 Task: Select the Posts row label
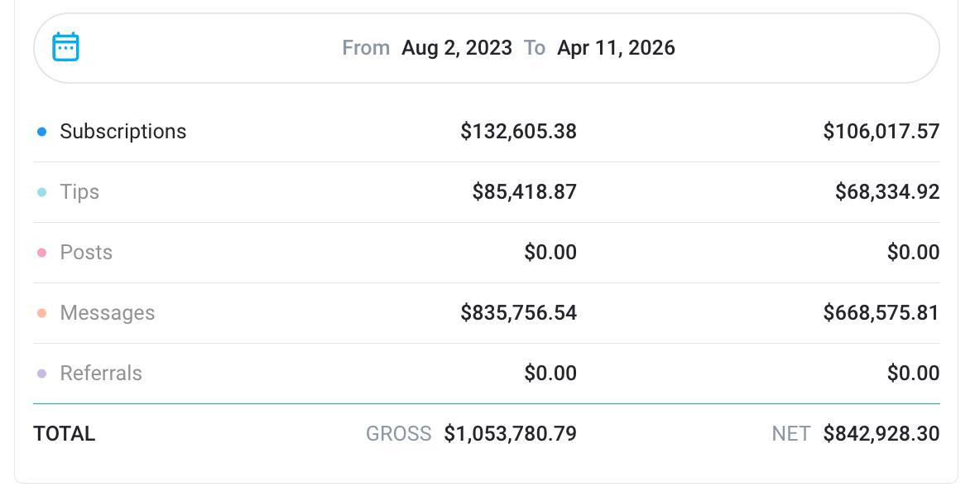[x=86, y=253]
